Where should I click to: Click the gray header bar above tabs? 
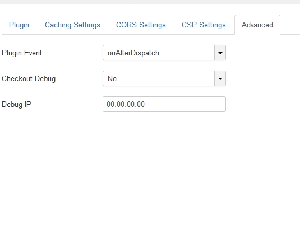click(150, 2)
